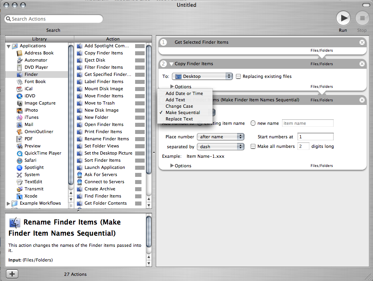
Task: Remove the Get Selected Finder Items action
Action: point(362,43)
